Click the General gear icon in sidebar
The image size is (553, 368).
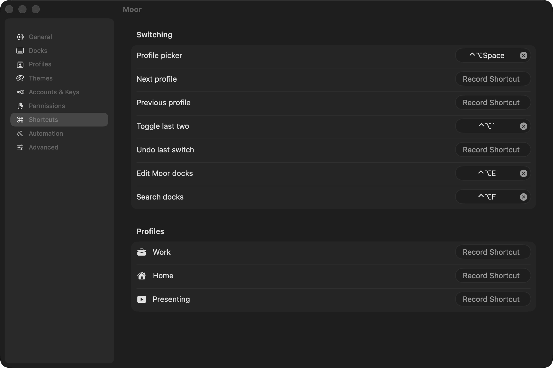[x=20, y=37]
